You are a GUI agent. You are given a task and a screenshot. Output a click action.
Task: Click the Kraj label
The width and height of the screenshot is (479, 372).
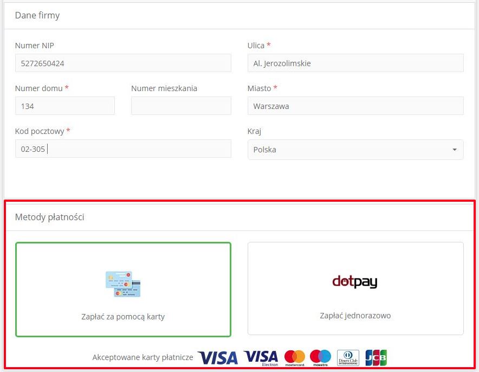click(254, 131)
